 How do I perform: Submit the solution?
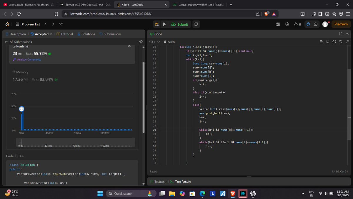[x=180, y=24]
